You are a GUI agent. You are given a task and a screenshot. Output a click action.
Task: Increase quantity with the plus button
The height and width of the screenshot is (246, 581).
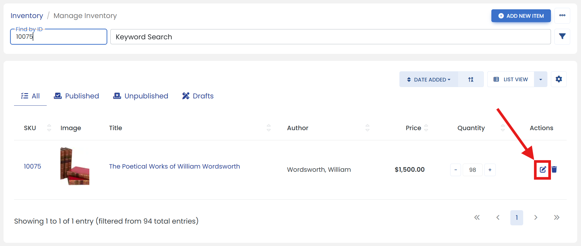pyautogui.click(x=490, y=170)
